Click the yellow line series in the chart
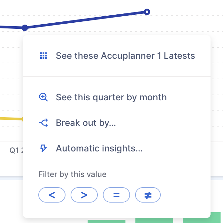The image size is (223, 223). coord(11,119)
